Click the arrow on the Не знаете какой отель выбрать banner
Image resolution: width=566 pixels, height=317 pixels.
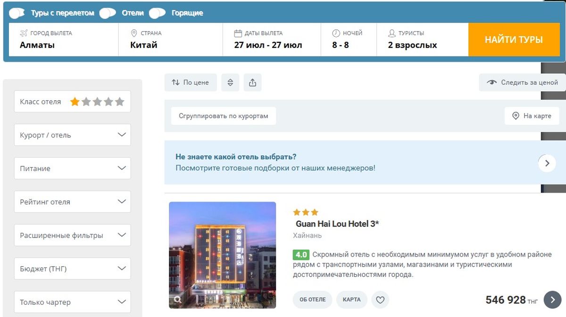pyautogui.click(x=547, y=163)
